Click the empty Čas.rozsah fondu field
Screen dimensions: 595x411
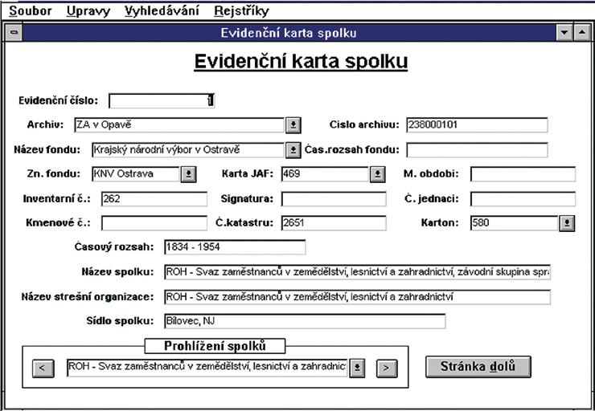pyautogui.click(x=477, y=150)
